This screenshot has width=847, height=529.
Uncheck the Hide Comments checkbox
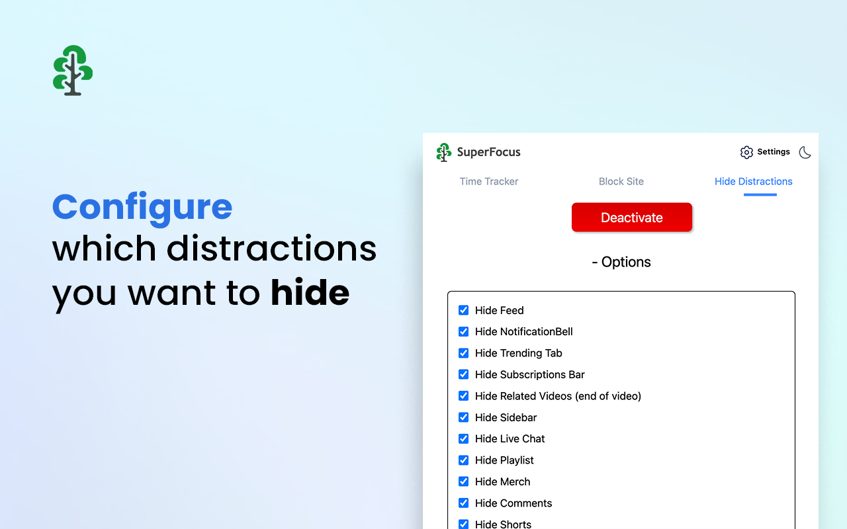click(464, 503)
